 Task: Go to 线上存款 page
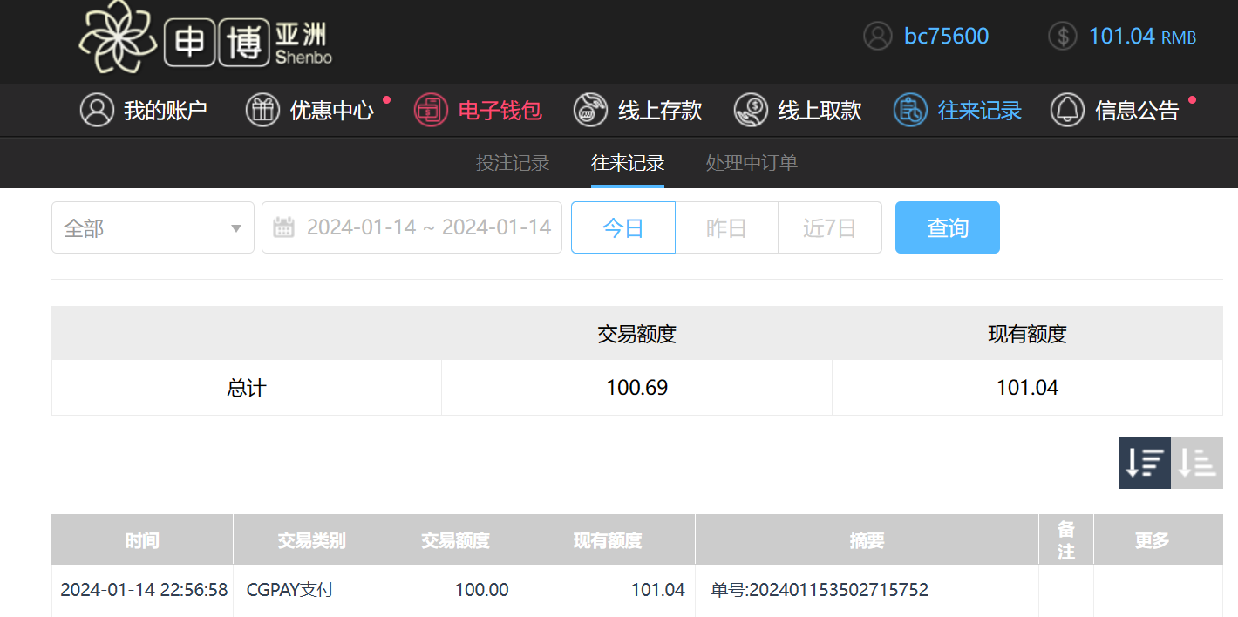point(638,111)
